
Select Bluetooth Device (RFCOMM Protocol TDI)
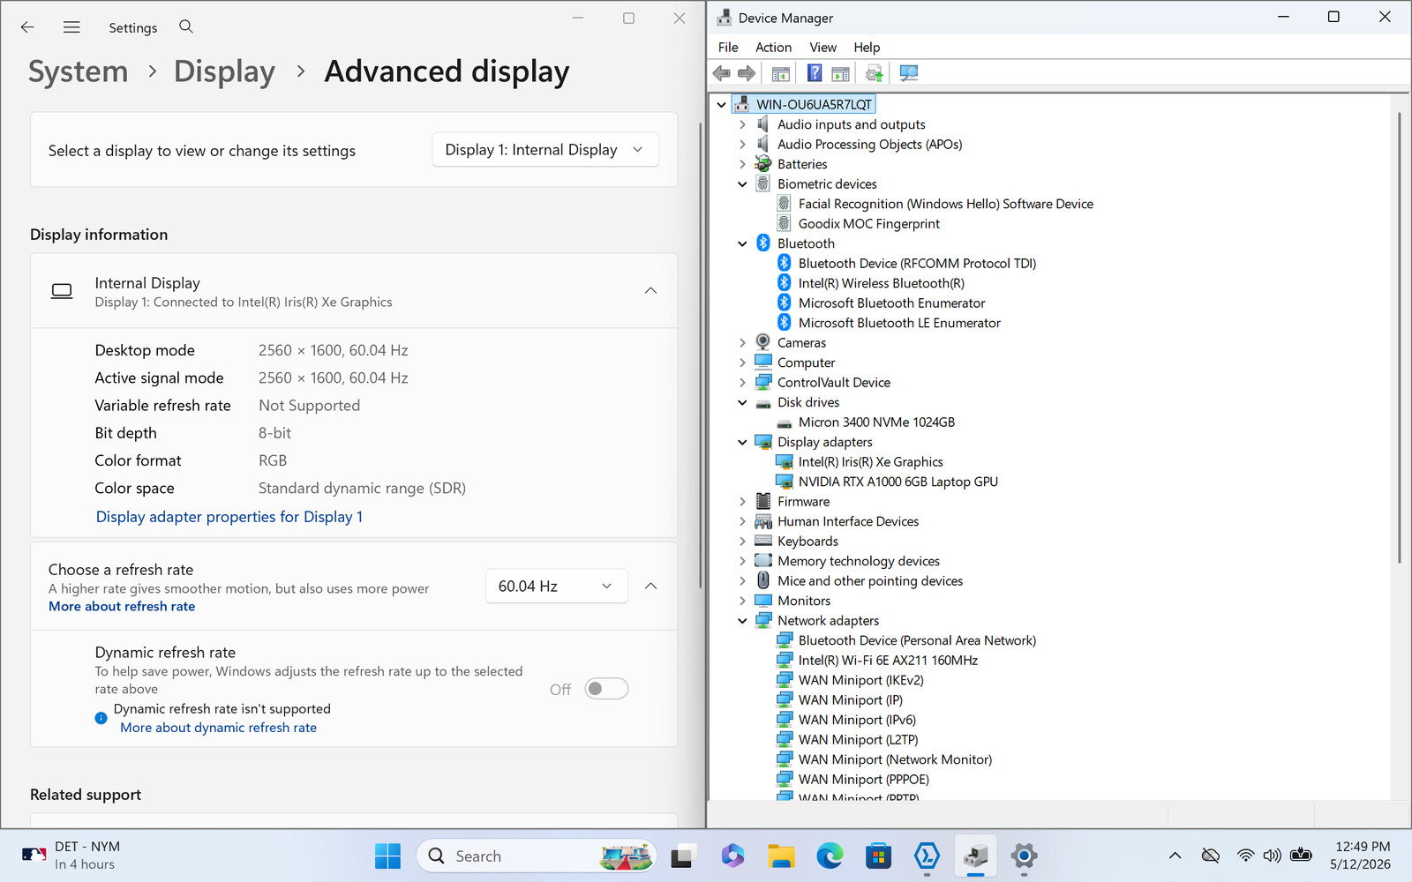[x=917, y=264]
